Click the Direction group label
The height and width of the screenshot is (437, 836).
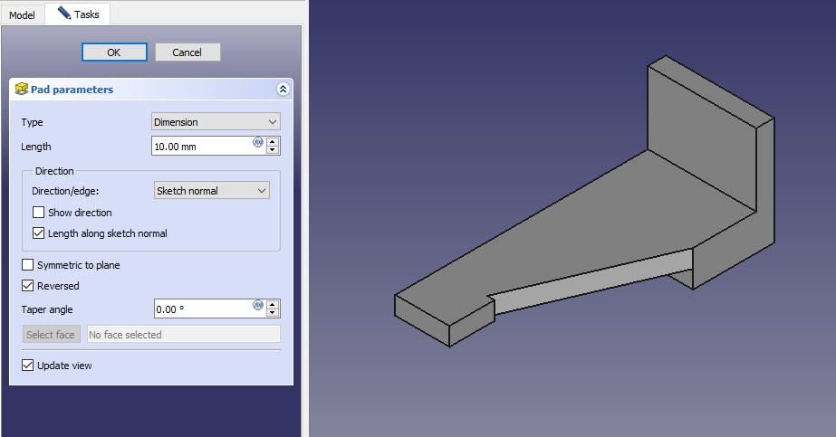coord(54,171)
